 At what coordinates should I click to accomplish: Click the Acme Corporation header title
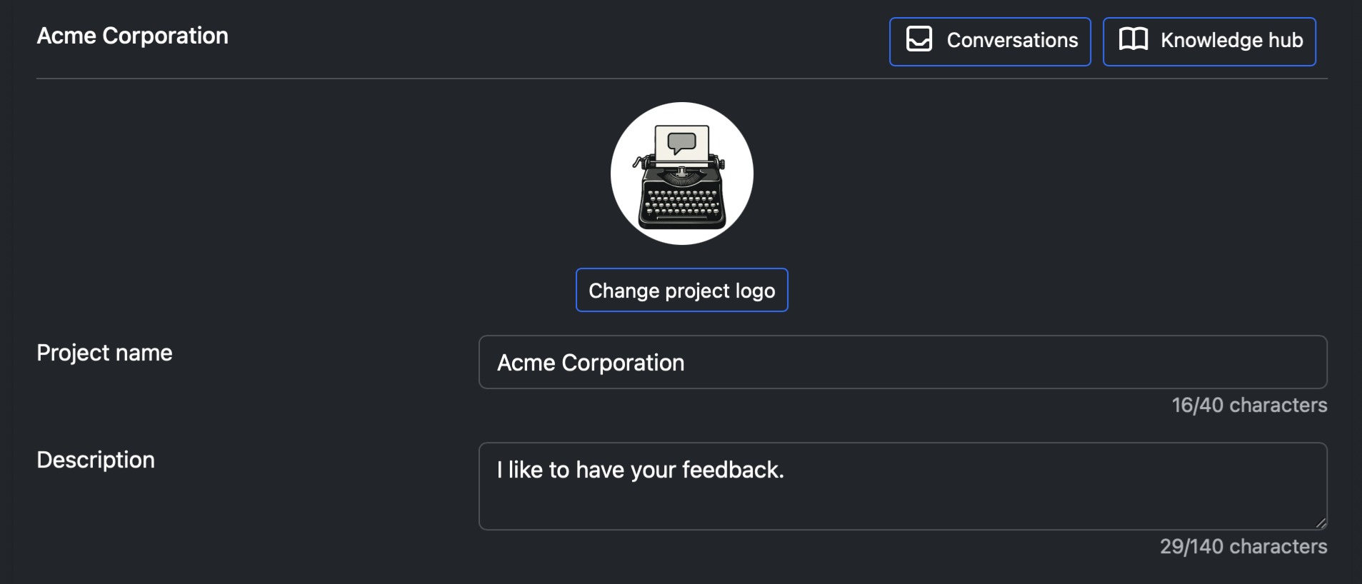[133, 36]
